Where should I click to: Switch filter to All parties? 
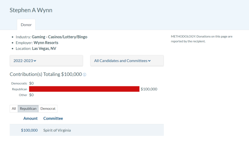tap(14, 109)
